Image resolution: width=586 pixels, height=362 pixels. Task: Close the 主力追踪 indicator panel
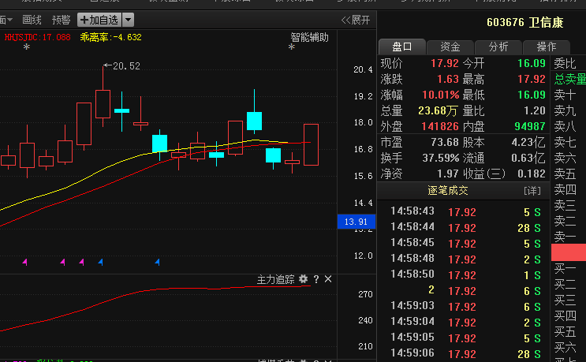tap(328, 279)
